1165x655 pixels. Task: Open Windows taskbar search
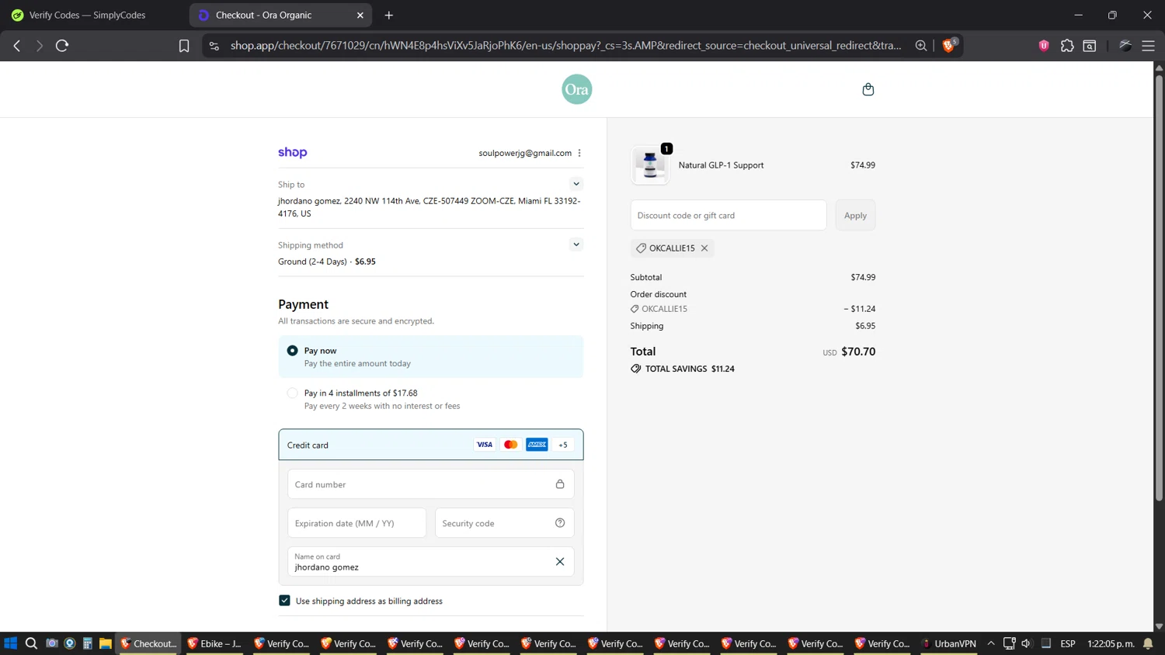[31, 643]
